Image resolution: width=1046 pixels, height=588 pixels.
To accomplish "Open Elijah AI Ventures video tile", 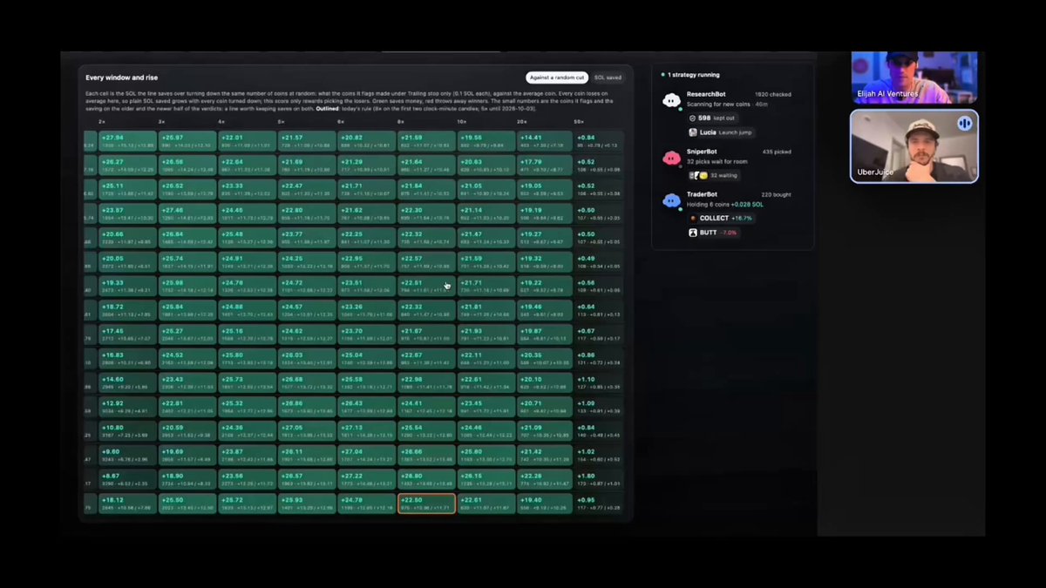I will pos(914,77).
